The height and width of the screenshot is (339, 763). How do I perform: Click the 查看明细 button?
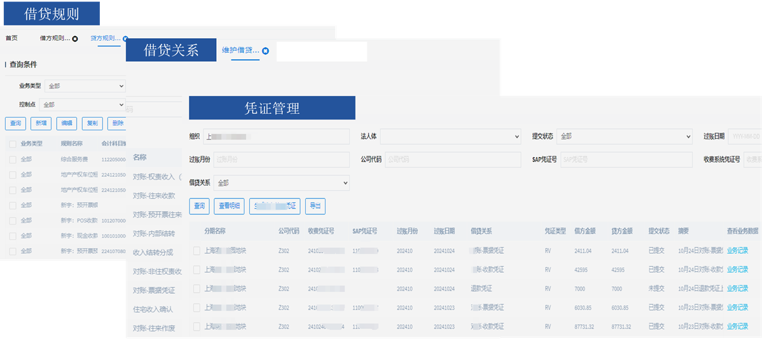coord(228,205)
